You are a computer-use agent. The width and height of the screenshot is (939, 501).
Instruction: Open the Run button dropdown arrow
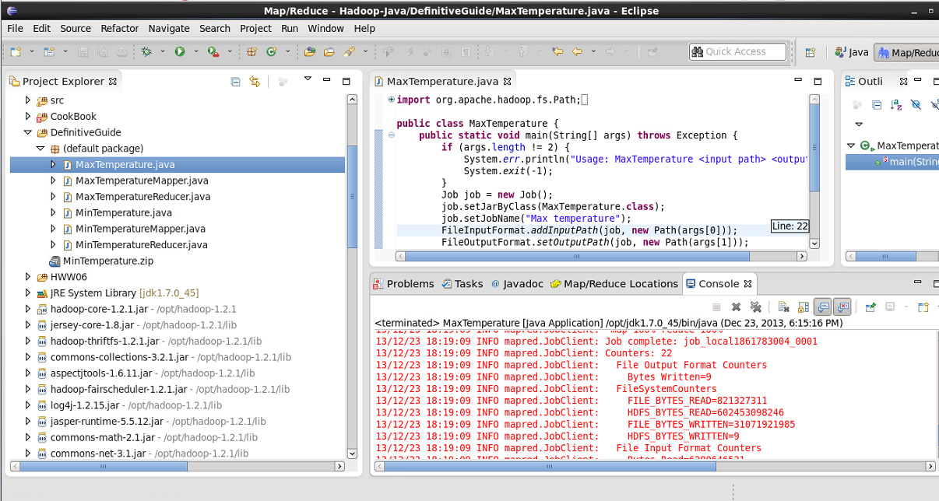pos(196,52)
